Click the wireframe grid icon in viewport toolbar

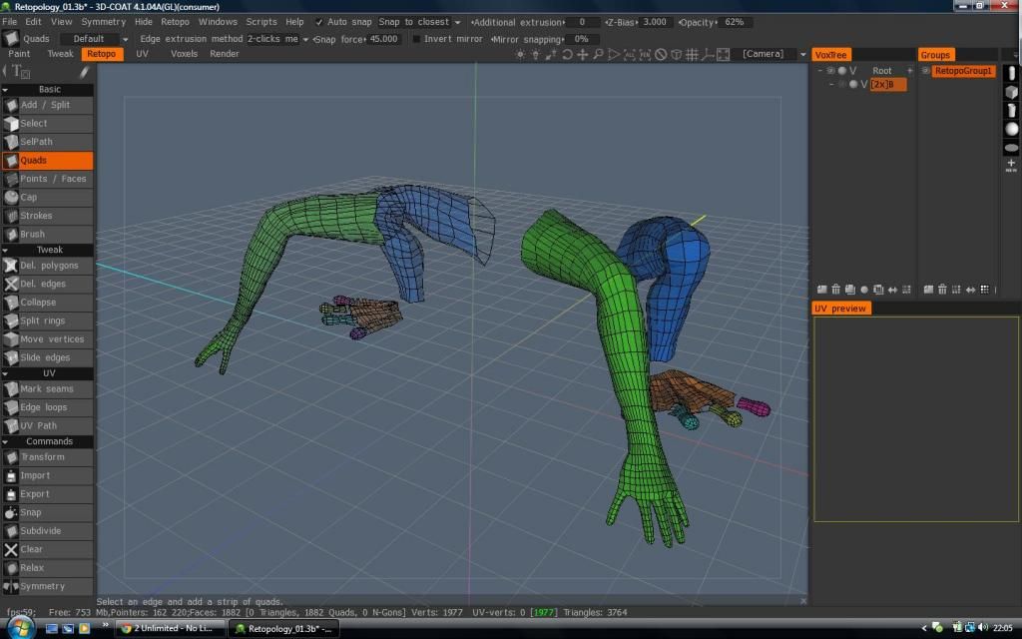coord(695,55)
